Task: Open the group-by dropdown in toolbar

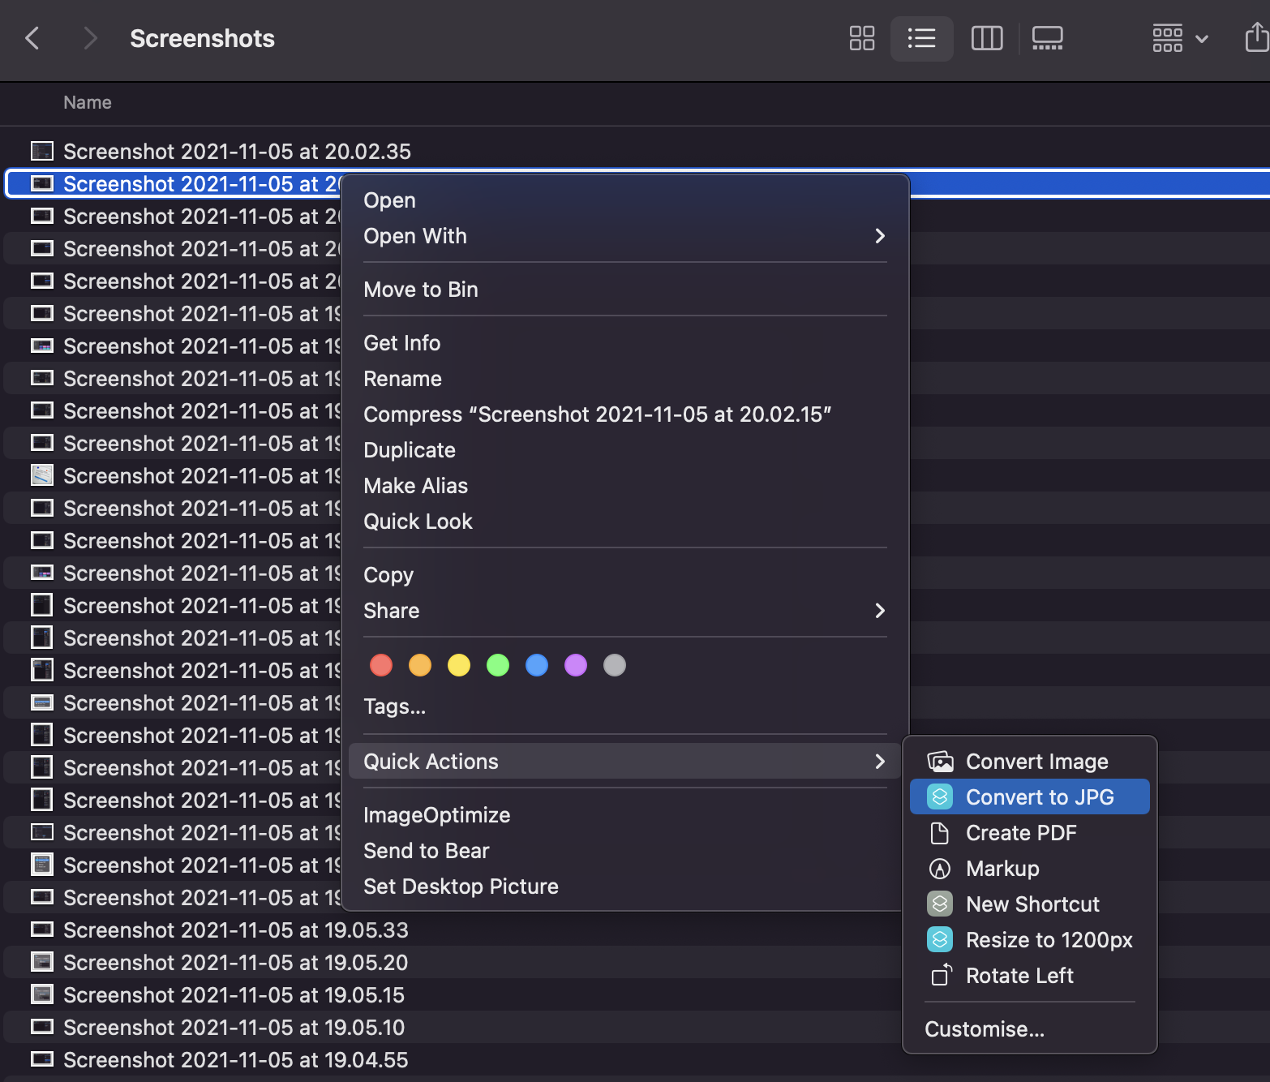Action: coord(1179,38)
